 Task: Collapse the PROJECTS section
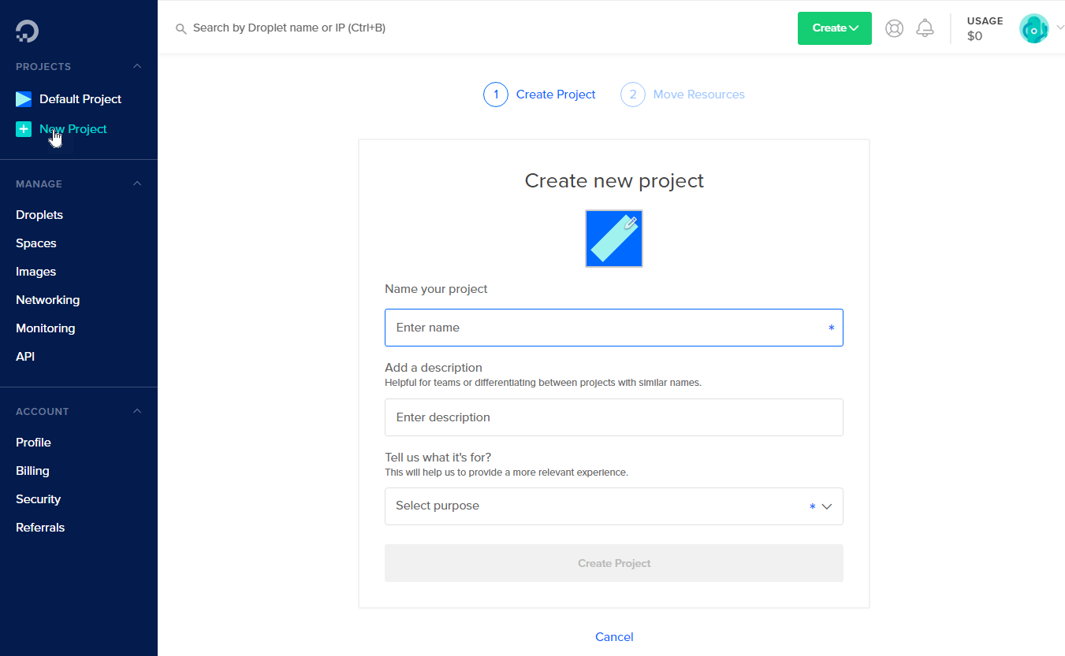pyautogui.click(x=136, y=66)
